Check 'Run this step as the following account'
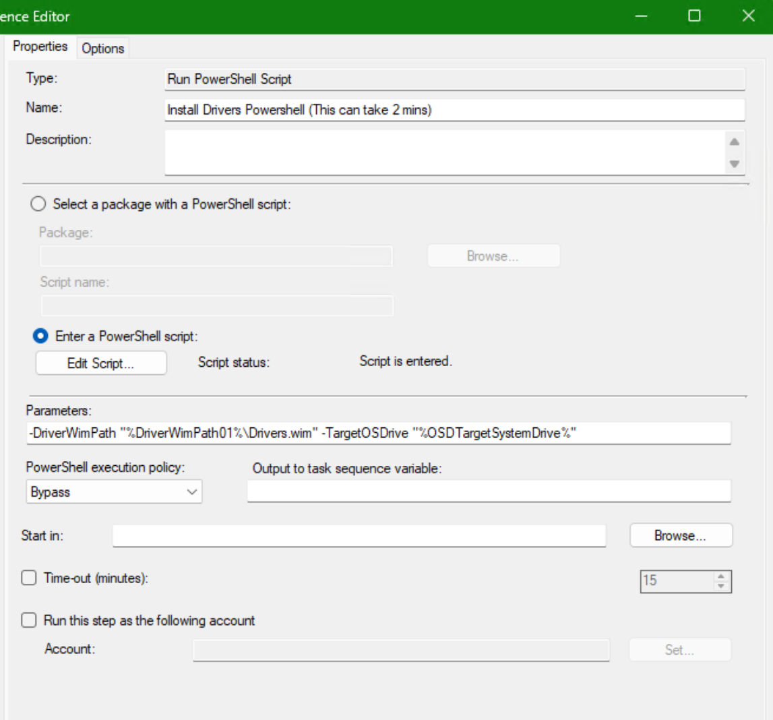 (x=29, y=620)
